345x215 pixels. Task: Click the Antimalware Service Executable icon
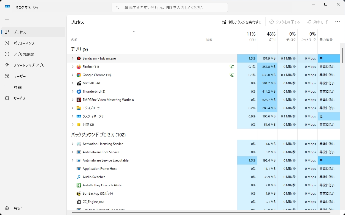tap(79, 160)
